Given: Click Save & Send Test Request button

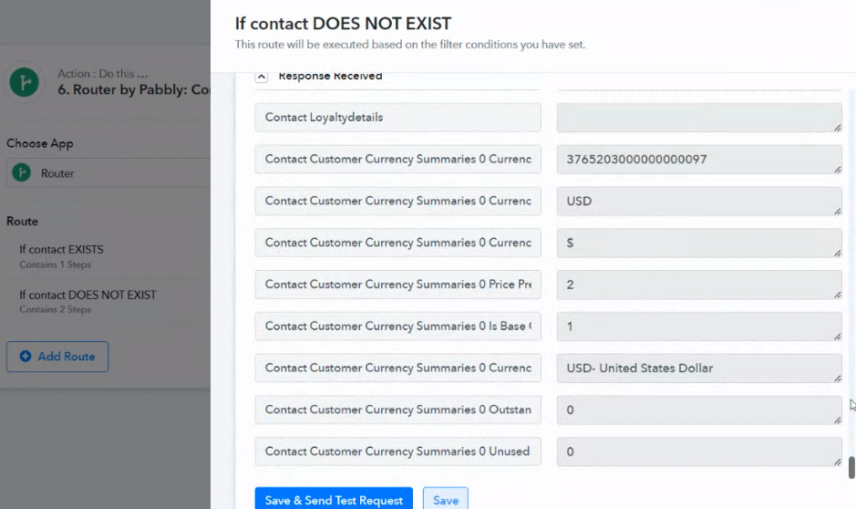Looking at the screenshot, I should point(334,500).
